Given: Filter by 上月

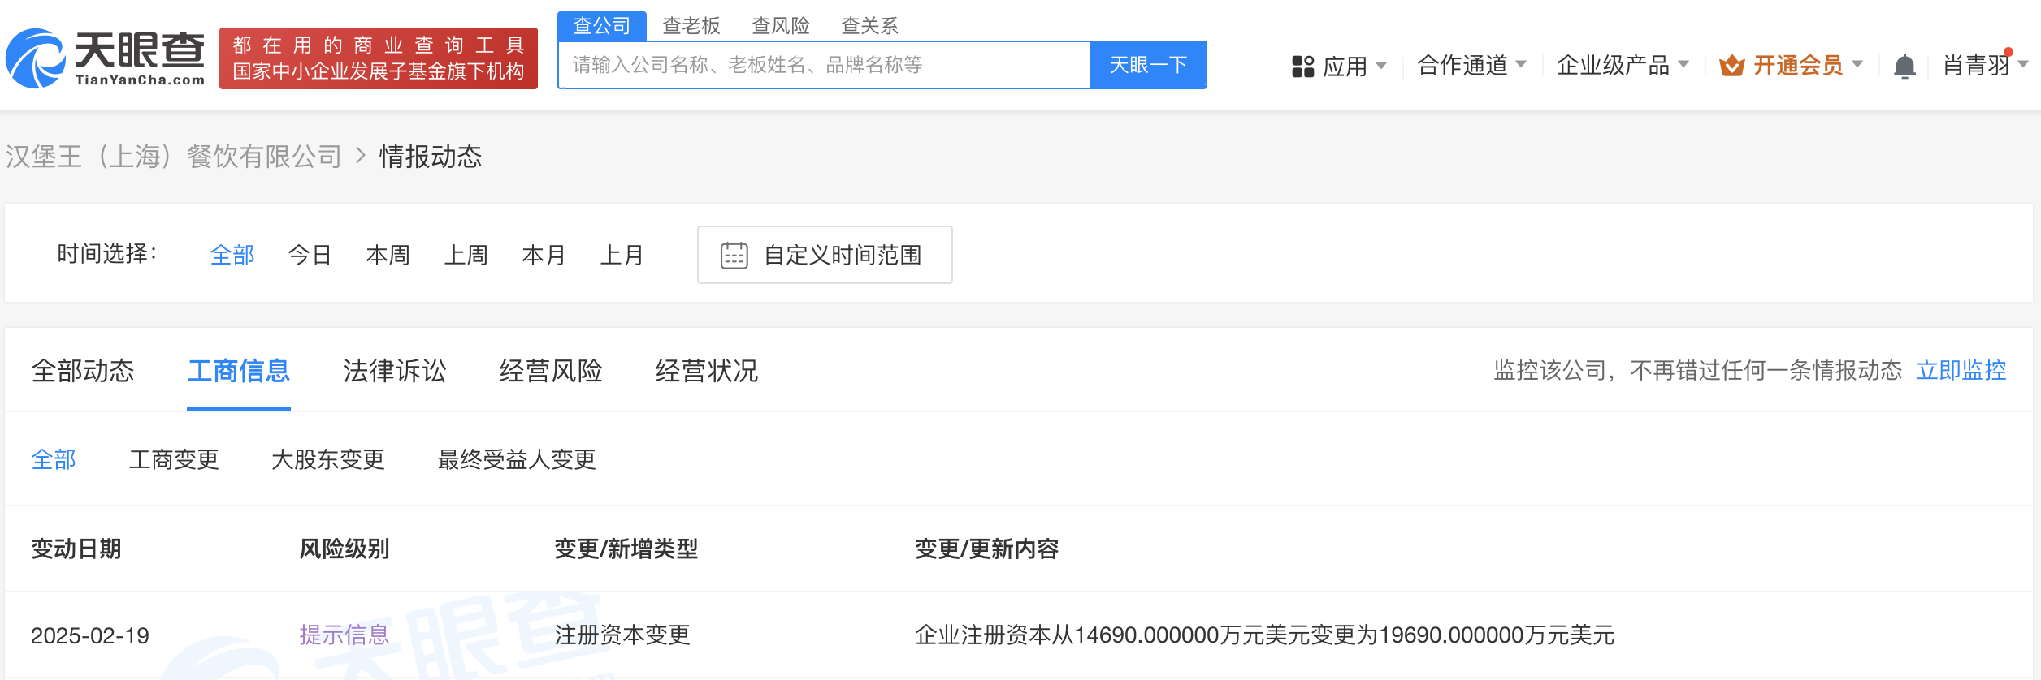Looking at the screenshot, I should [x=622, y=256].
